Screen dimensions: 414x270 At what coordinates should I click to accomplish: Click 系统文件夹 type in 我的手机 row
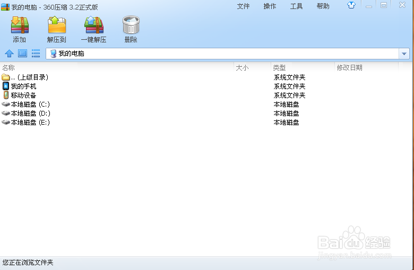tap(289, 86)
